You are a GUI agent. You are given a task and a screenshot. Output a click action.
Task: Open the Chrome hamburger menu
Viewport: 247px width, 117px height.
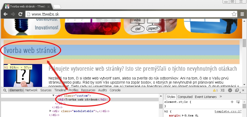[242, 14]
